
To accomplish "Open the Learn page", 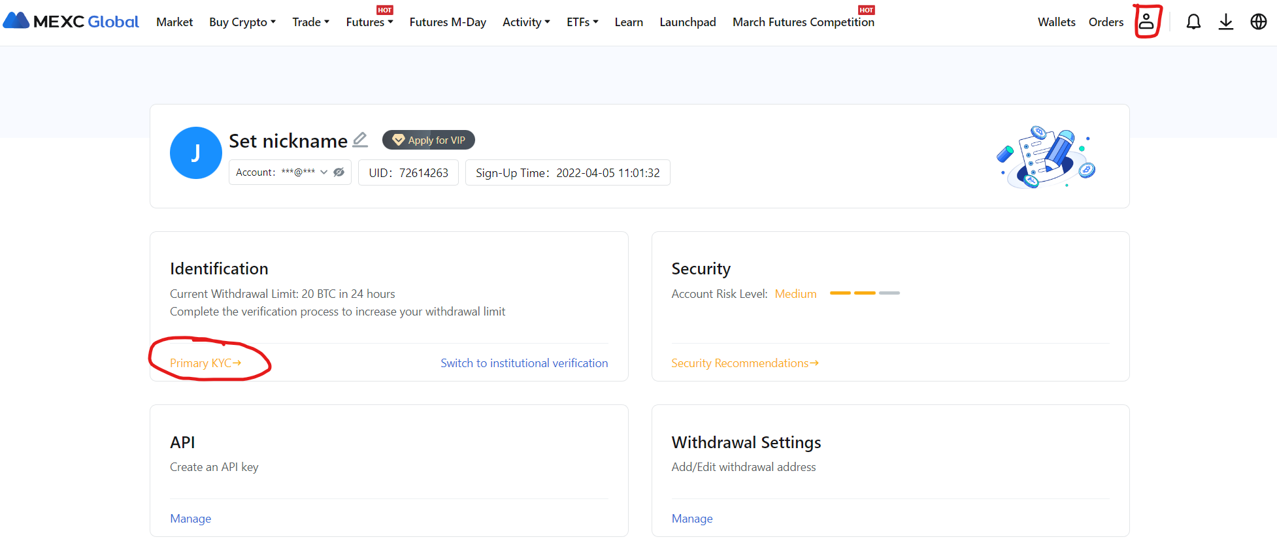I will click(629, 22).
